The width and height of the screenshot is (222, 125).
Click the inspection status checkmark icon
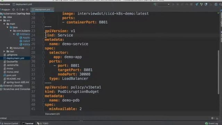pyautogui.click(x=218, y=13)
